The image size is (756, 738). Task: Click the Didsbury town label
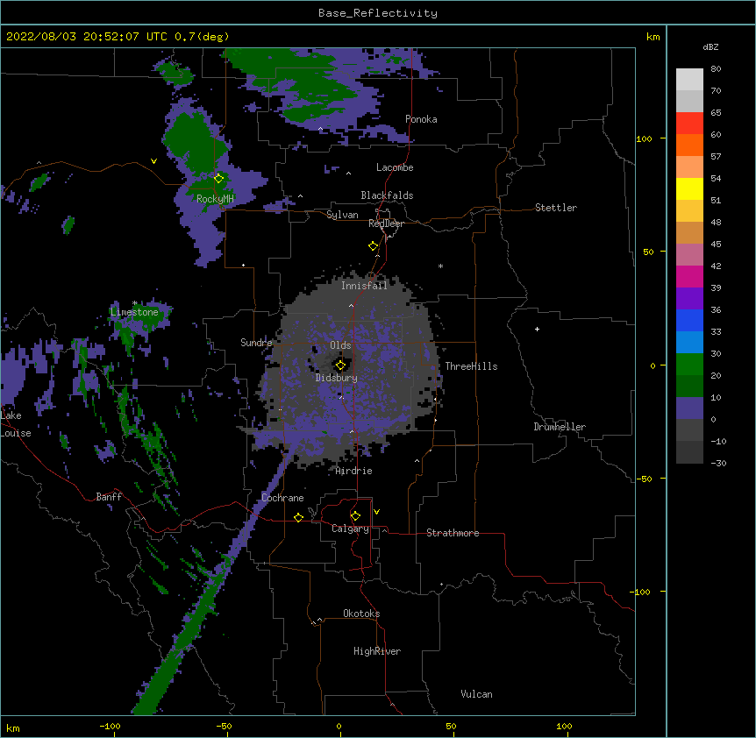coord(337,378)
